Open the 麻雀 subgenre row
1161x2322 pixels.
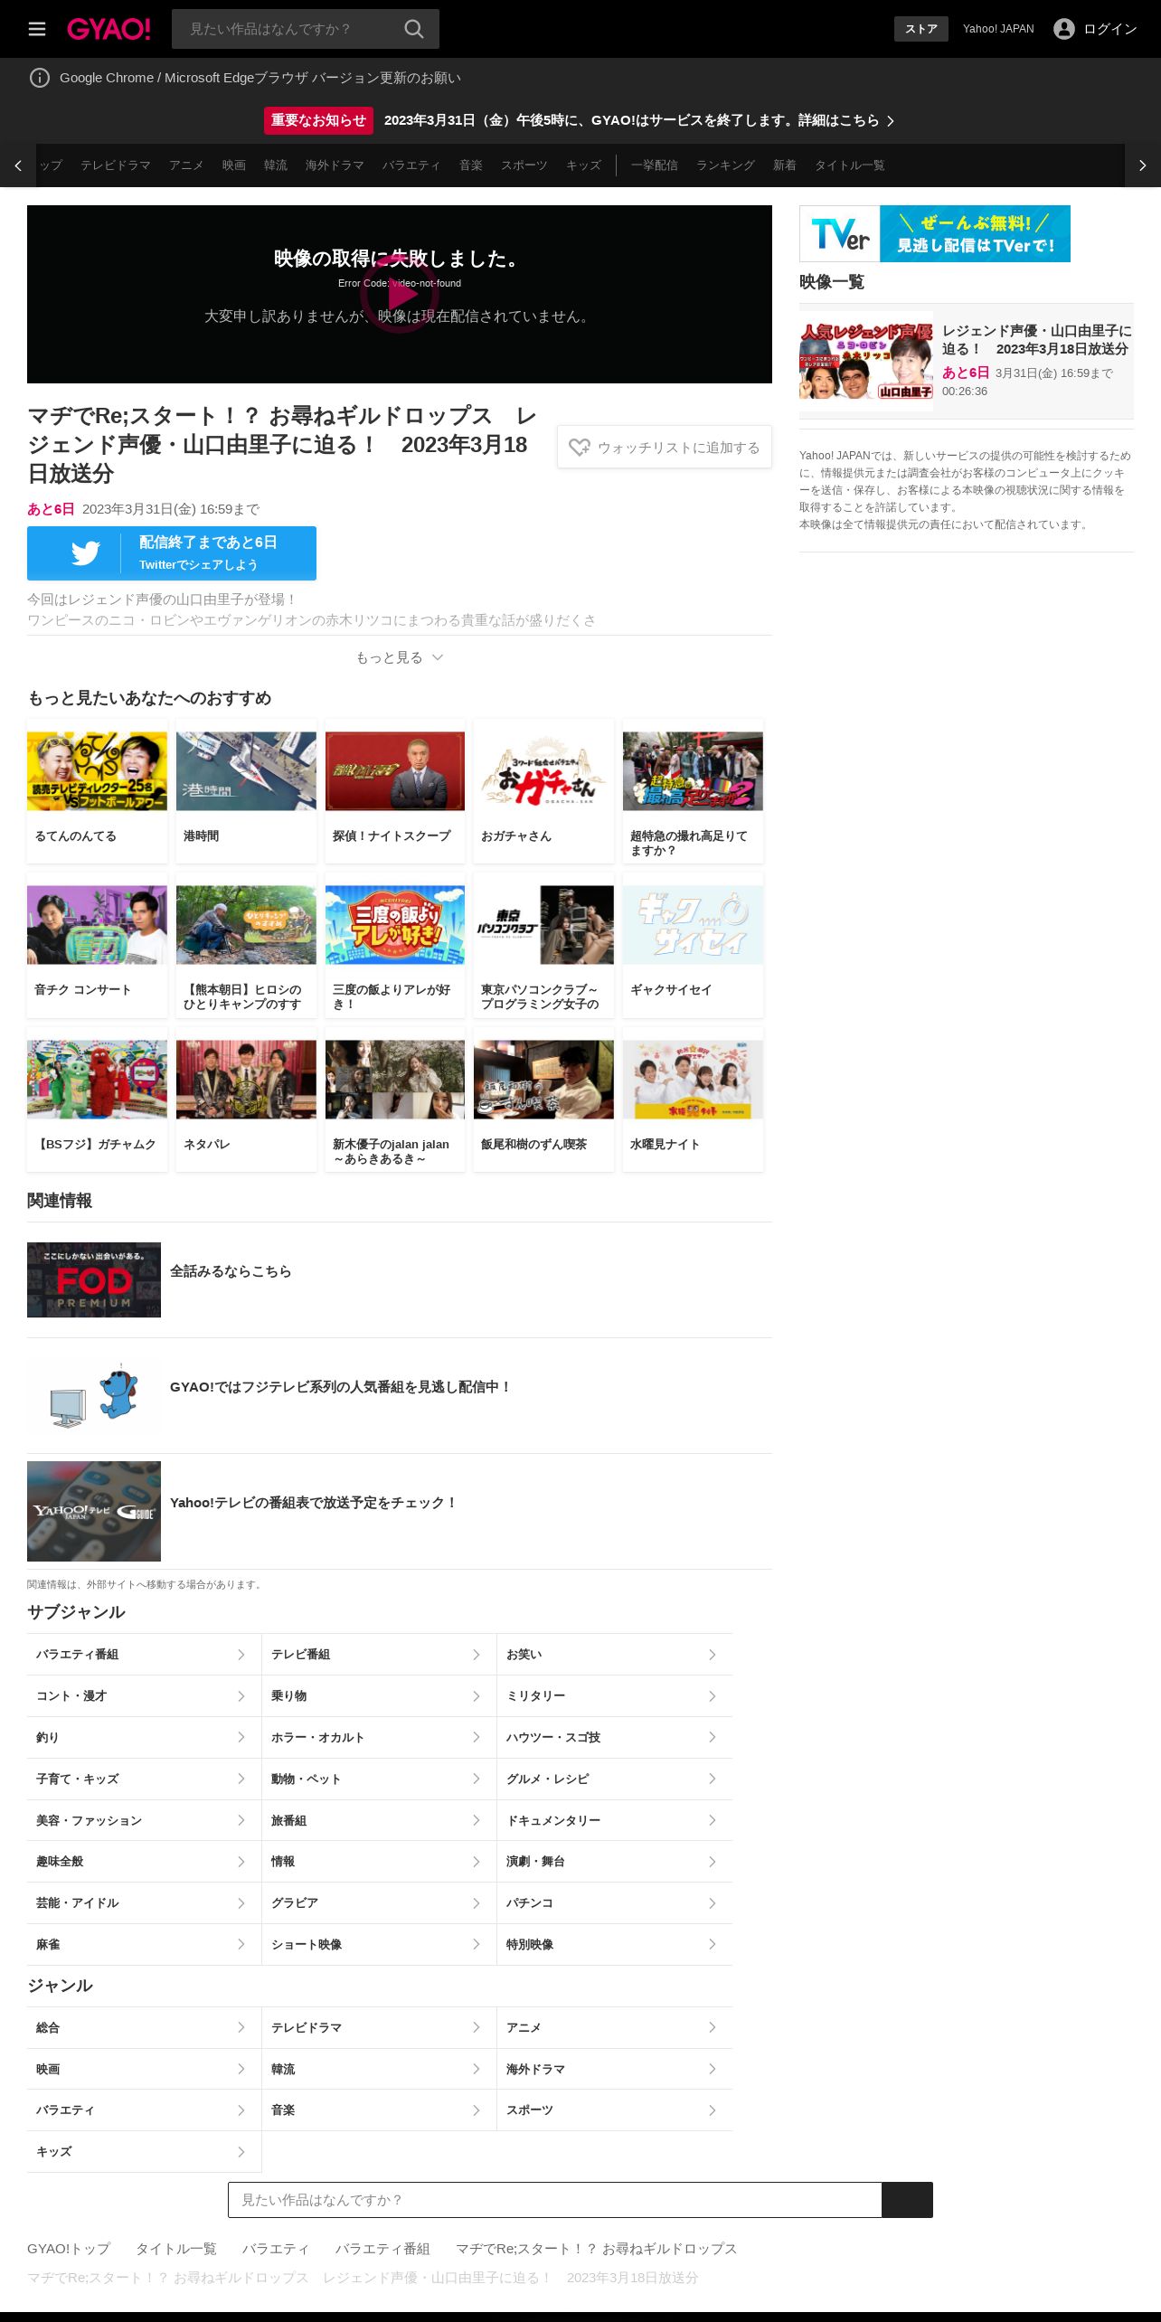144,1944
